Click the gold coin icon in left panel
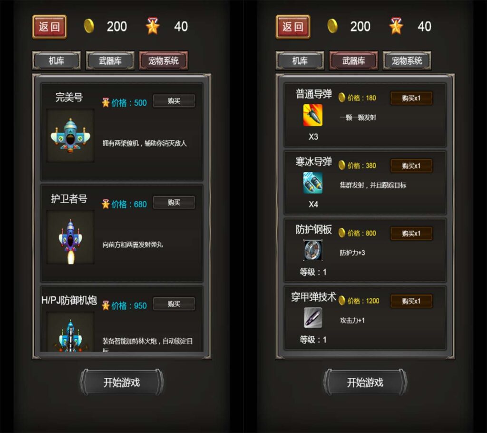 pos(89,26)
